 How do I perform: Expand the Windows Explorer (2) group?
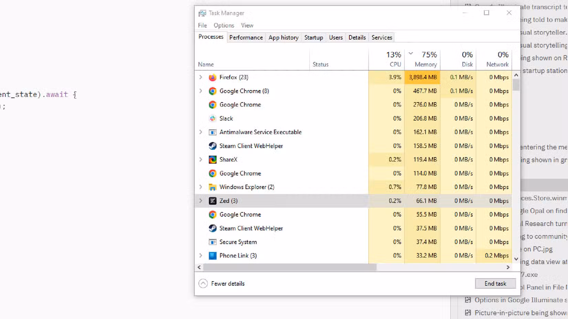[201, 187]
